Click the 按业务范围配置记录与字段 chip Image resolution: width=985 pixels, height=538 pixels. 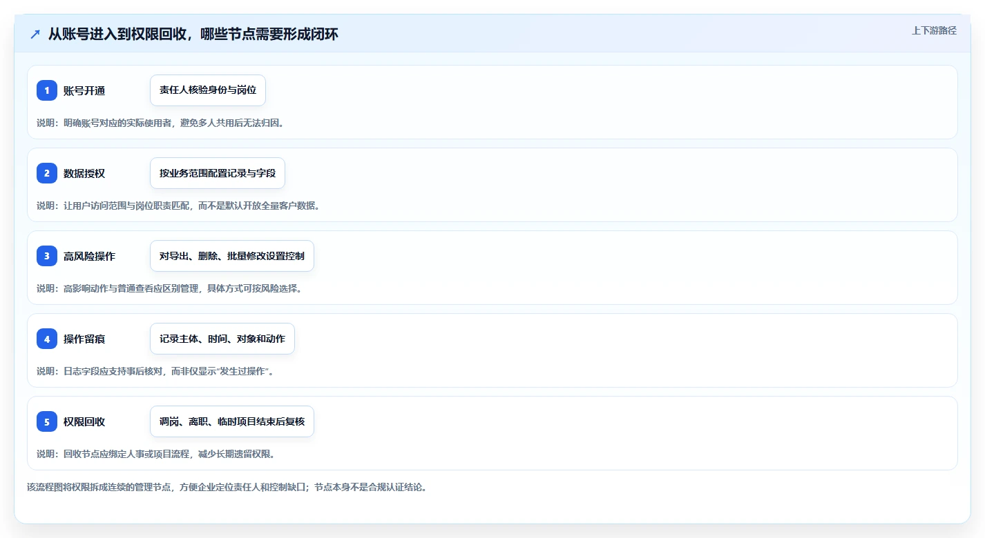pyautogui.click(x=218, y=173)
